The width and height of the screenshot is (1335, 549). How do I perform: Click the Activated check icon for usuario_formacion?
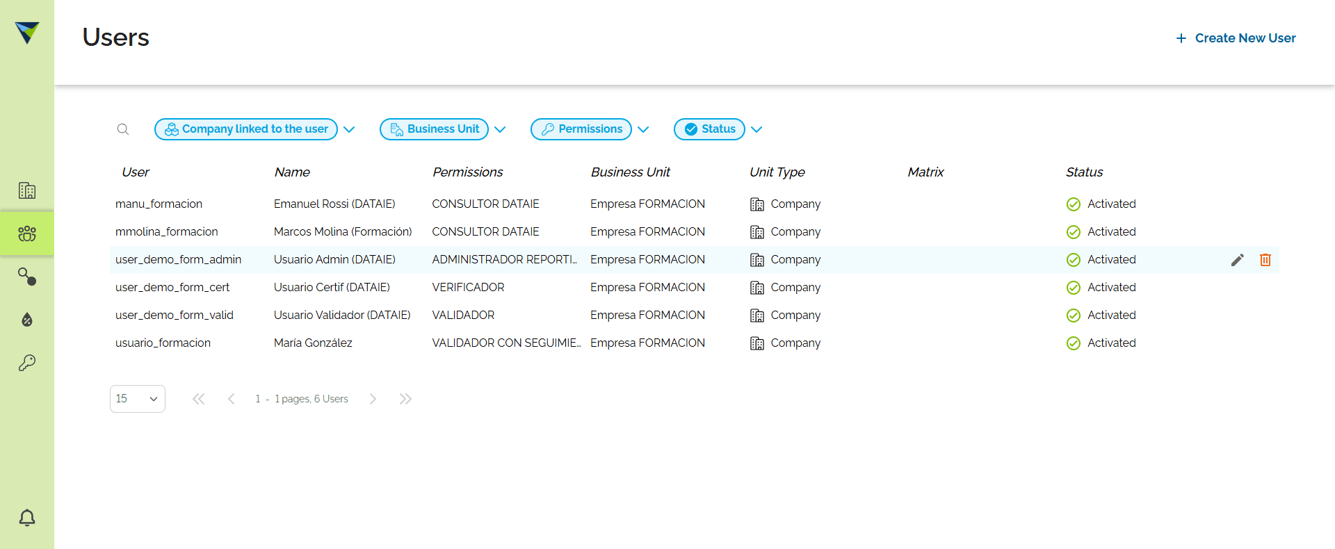pyautogui.click(x=1074, y=343)
